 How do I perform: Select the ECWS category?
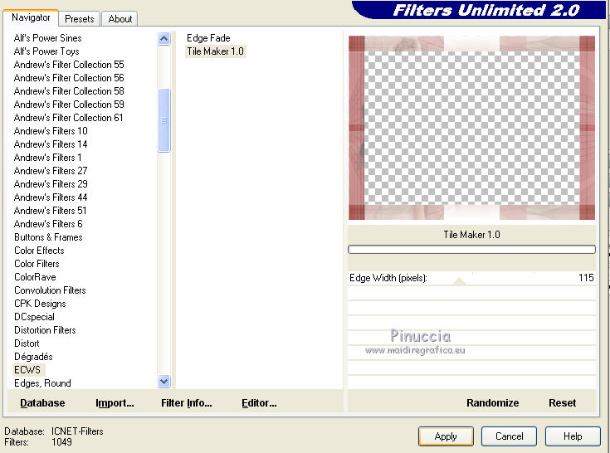pos(27,370)
